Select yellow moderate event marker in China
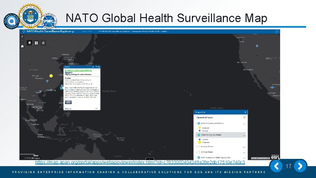 point(51,76)
